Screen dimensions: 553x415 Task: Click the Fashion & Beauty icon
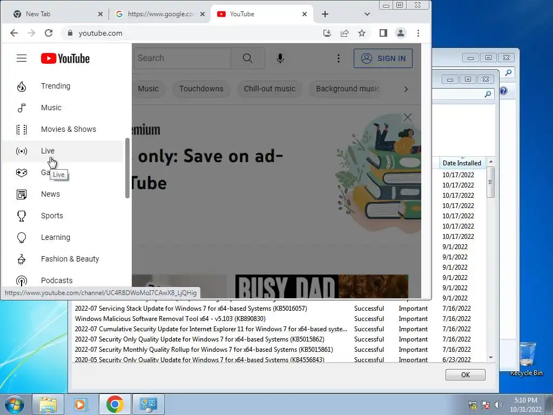tap(22, 259)
